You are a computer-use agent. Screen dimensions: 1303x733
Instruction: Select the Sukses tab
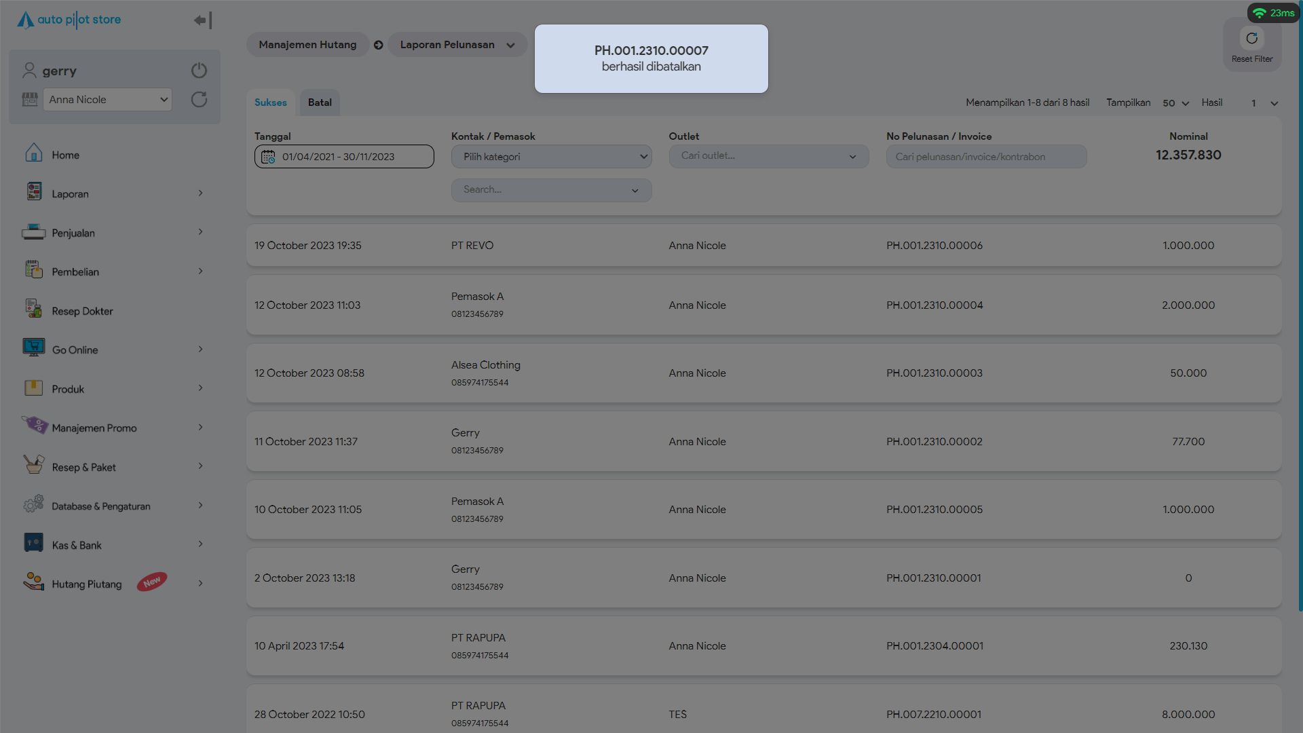coord(270,102)
